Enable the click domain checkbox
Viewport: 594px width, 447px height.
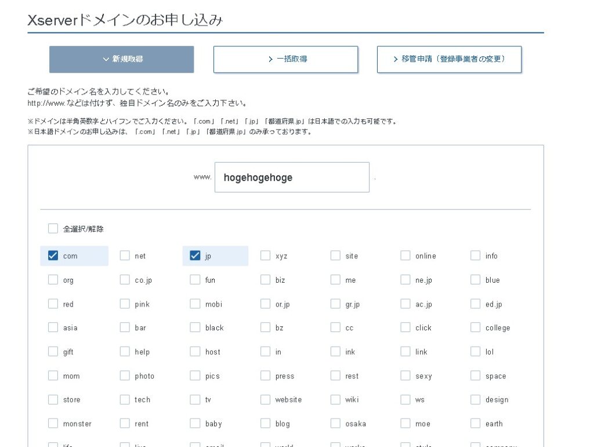tap(405, 327)
